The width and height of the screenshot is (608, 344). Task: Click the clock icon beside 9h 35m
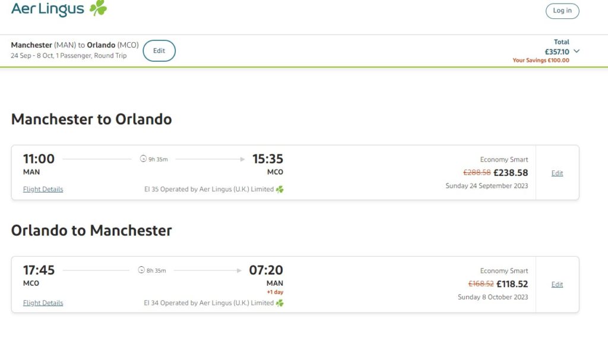(142, 159)
